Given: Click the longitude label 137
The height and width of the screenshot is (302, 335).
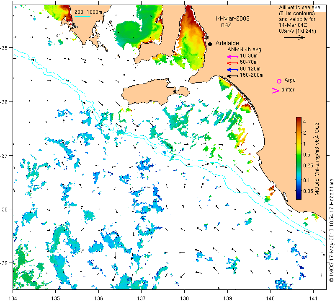Looking at the screenshot, I should [142, 298].
